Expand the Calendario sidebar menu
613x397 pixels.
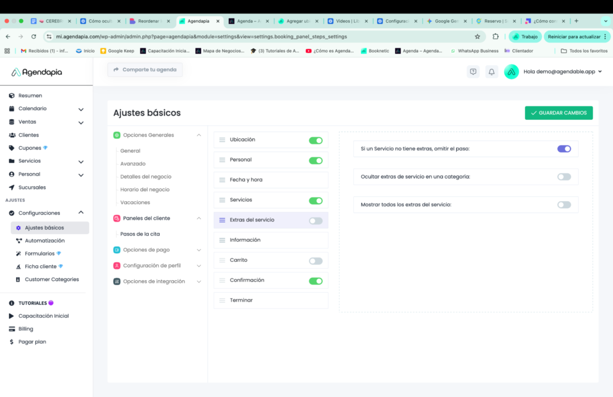click(81, 109)
